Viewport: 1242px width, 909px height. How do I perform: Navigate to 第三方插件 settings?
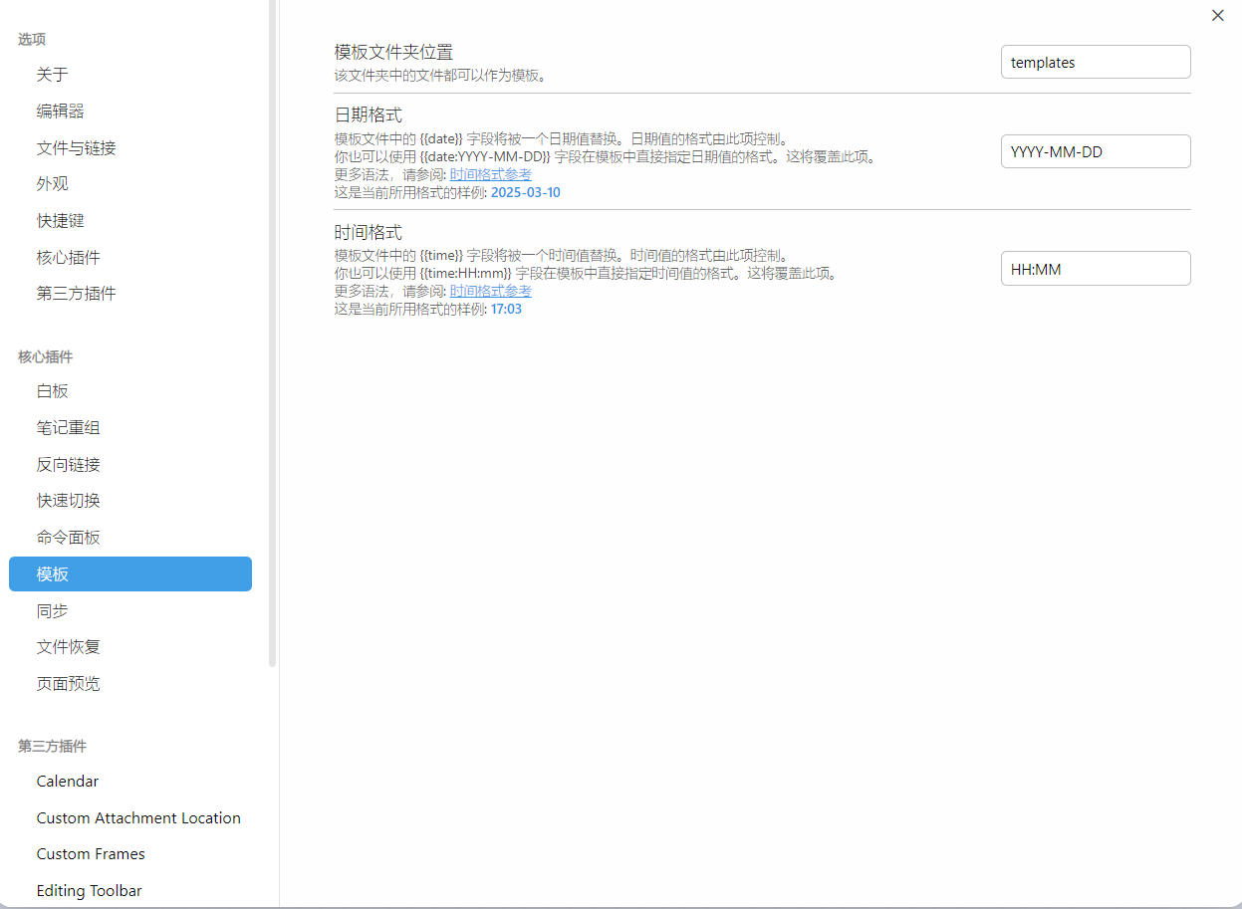pyautogui.click(x=77, y=294)
